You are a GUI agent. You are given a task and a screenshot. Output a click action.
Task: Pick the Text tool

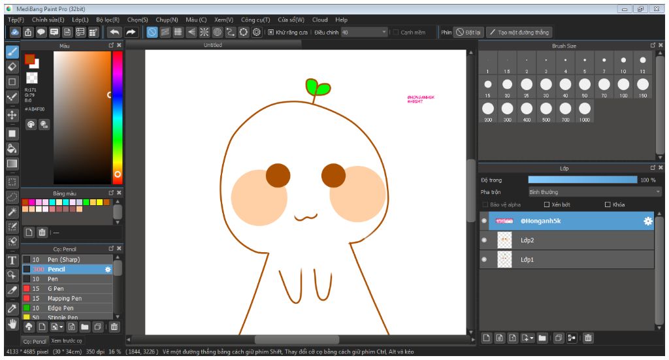tap(12, 260)
